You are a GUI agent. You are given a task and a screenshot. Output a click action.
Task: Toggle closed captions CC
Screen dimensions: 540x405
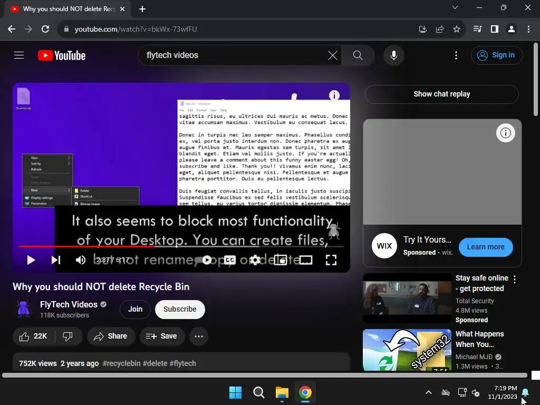coord(230,260)
